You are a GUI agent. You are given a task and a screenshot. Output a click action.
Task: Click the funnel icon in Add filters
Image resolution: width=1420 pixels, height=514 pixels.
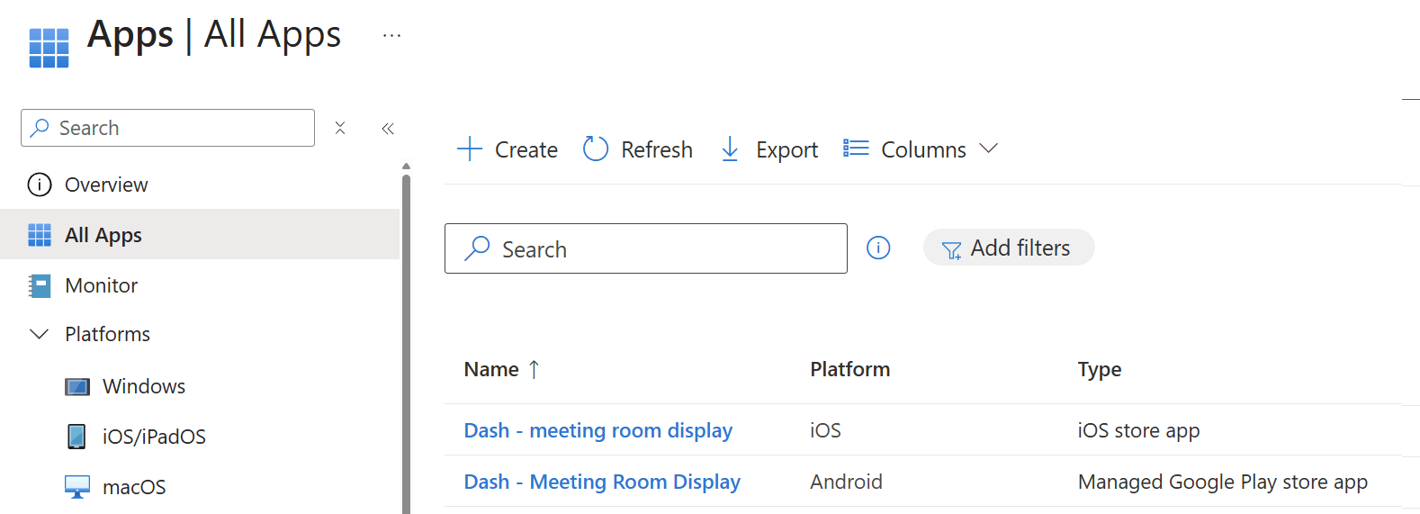(951, 250)
